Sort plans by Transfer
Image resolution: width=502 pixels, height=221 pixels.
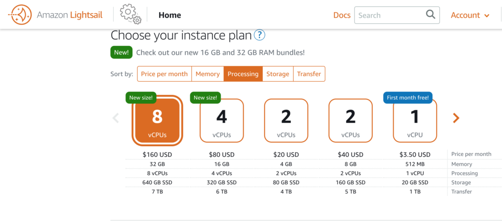(x=309, y=74)
